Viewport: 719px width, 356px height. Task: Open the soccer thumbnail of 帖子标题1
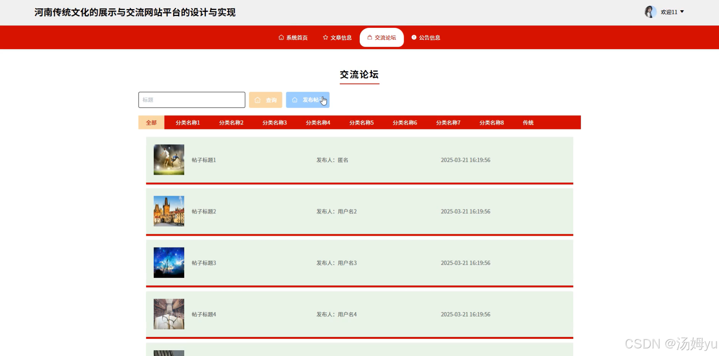pos(169,160)
